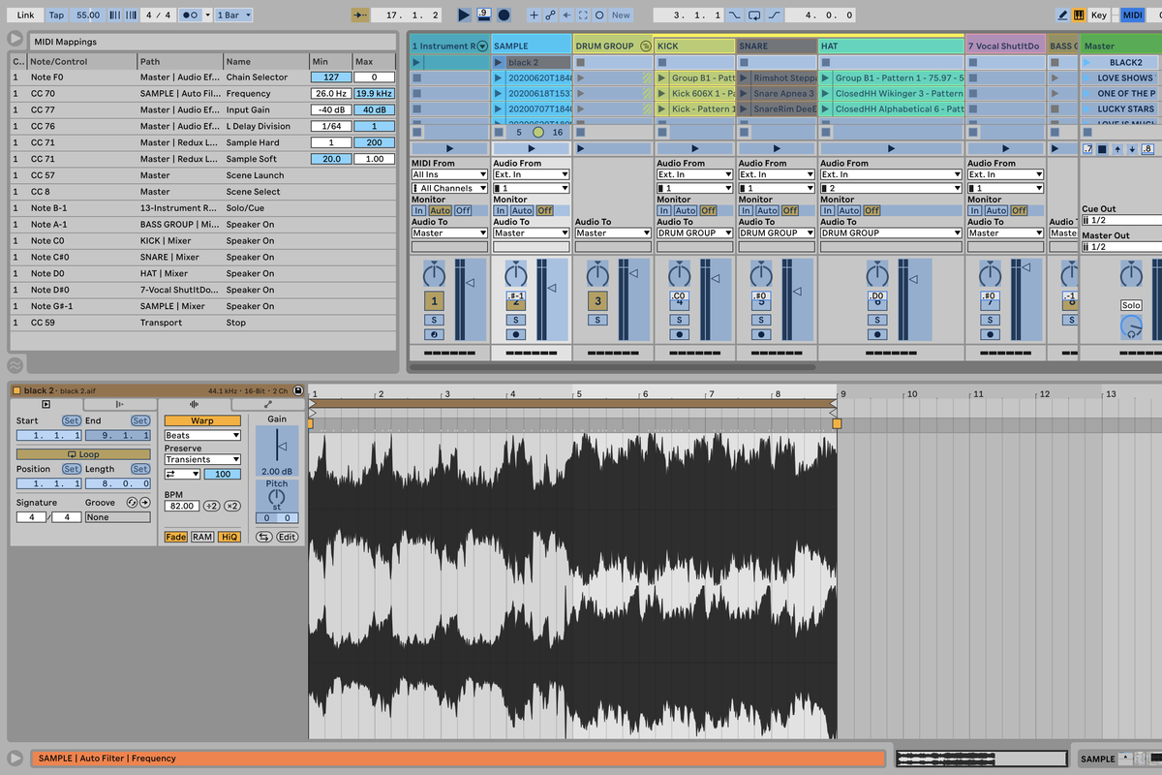Arm the KICK track for recording
The height and width of the screenshot is (775, 1162).
680,334
